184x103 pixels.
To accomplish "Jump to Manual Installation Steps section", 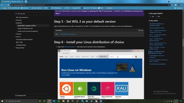I will point(157,28).
